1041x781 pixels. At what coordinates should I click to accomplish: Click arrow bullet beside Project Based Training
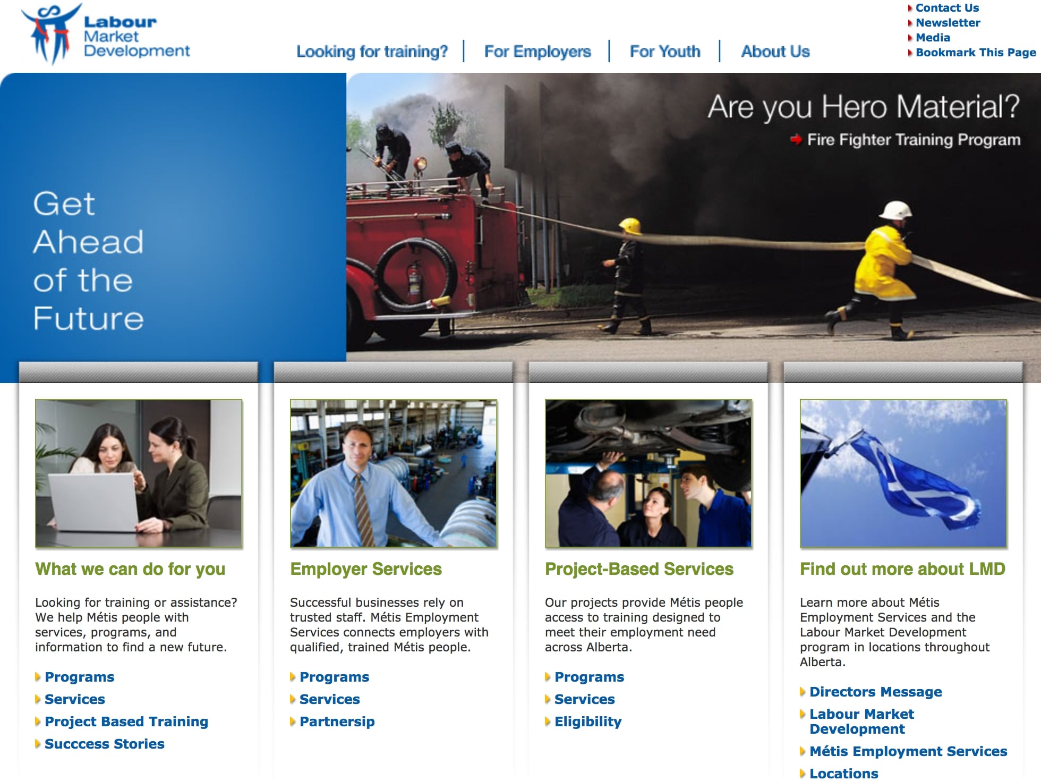point(38,721)
